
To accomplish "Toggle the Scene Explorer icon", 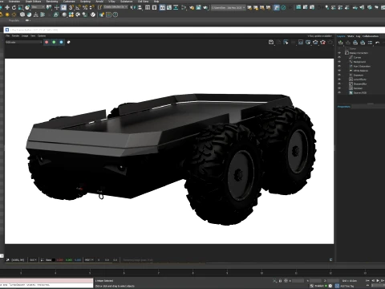I will tap(148, 7).
